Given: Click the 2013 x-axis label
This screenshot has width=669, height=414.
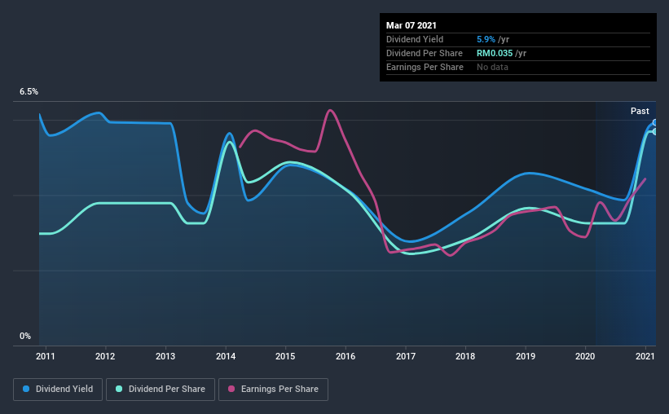Looking at the screenshot, I should pos(165,356).
